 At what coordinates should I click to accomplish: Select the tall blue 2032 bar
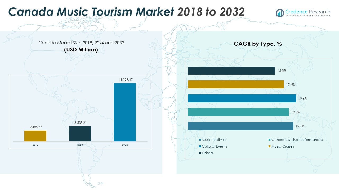point(125,112)
